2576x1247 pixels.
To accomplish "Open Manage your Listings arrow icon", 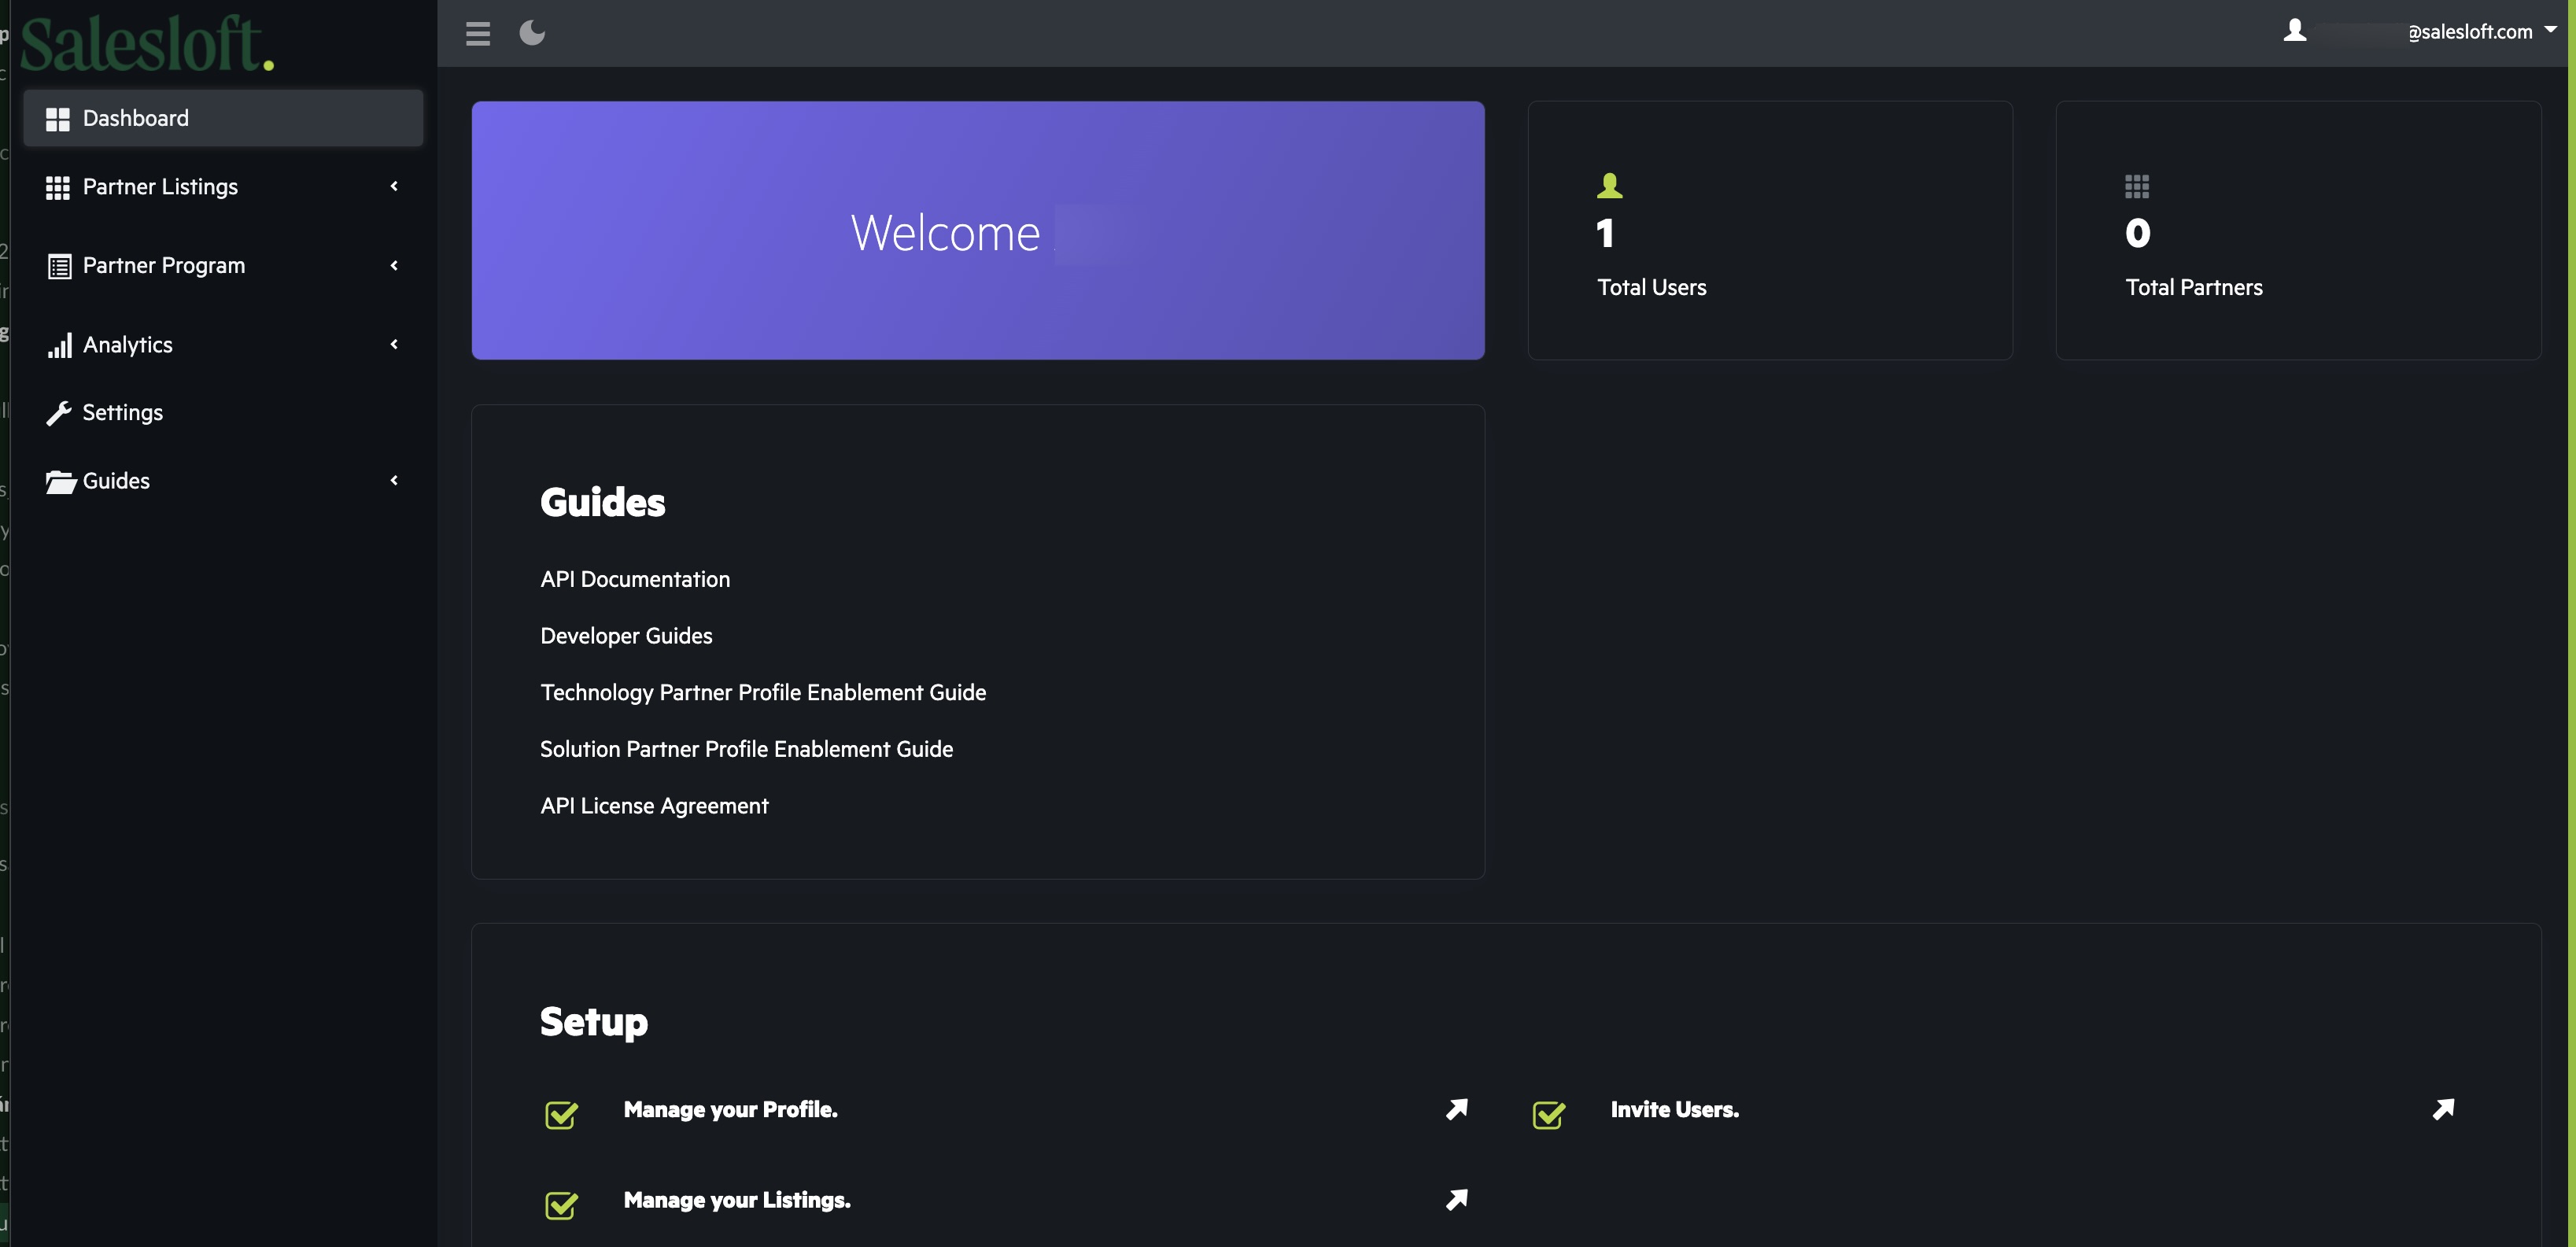I will (x=1456, y=1199).
